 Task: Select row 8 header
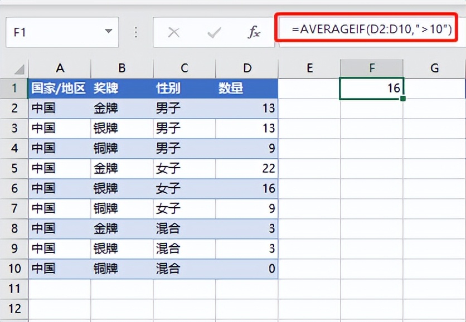(x=14, y=228)
